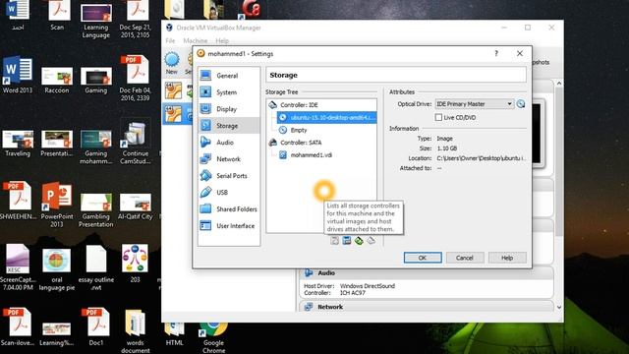Click the words document folder on desktop
629x354 pixels.
pyautogui.click(x=136, y=330)
